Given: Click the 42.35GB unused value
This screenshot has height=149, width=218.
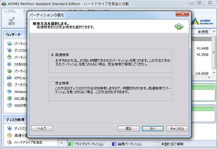Looking at the screenshot, I should 202,55.
